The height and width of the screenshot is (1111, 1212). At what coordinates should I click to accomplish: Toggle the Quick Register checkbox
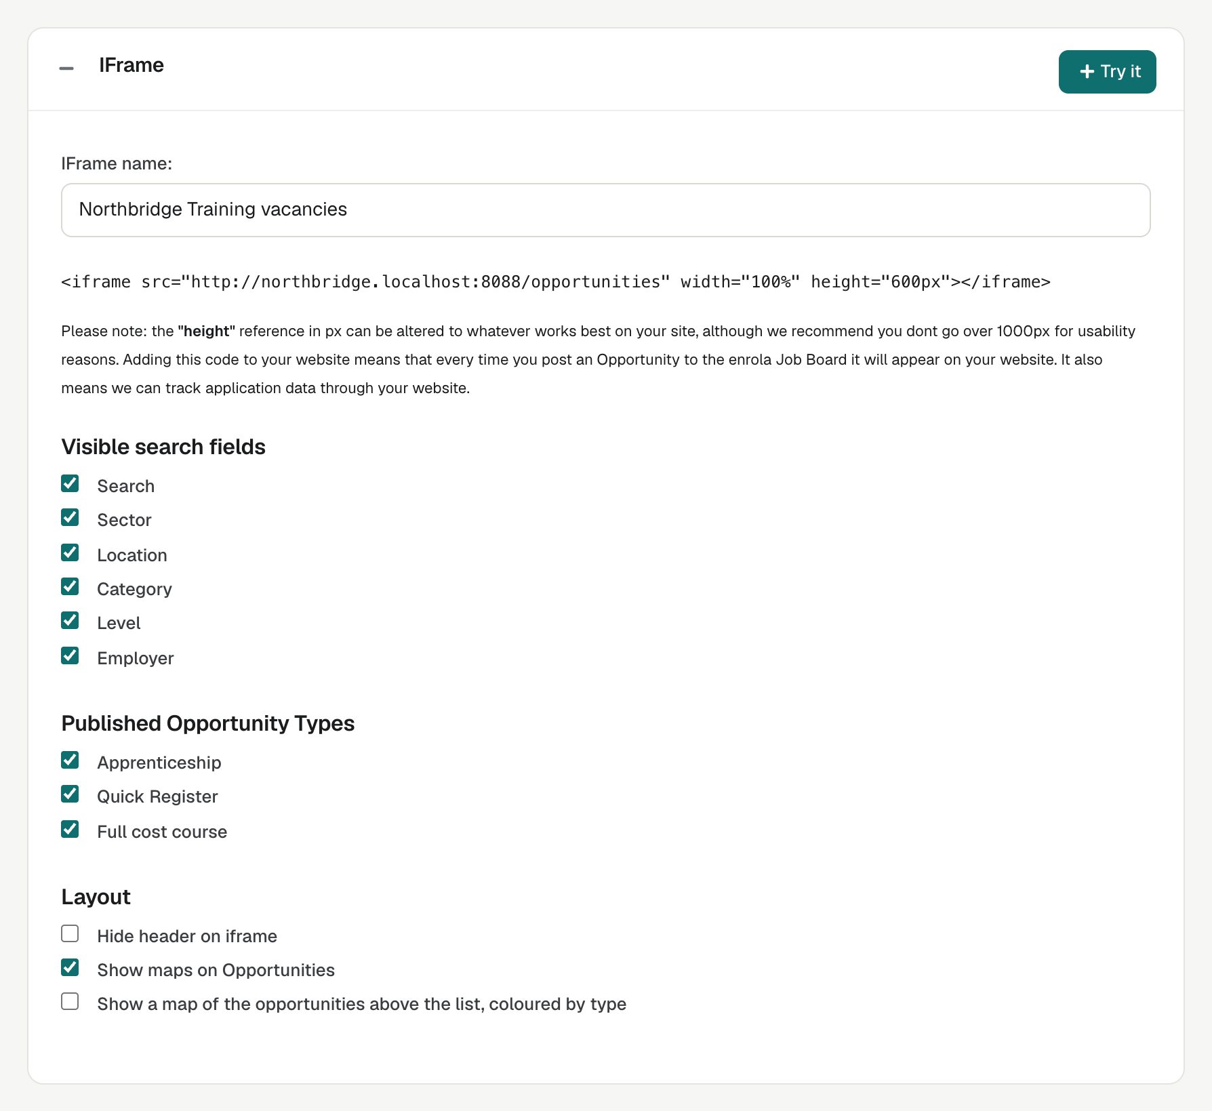pos(70,794)
